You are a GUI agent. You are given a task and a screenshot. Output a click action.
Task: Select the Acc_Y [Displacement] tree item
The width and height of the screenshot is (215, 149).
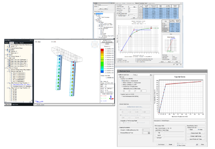tap(19, 82)
